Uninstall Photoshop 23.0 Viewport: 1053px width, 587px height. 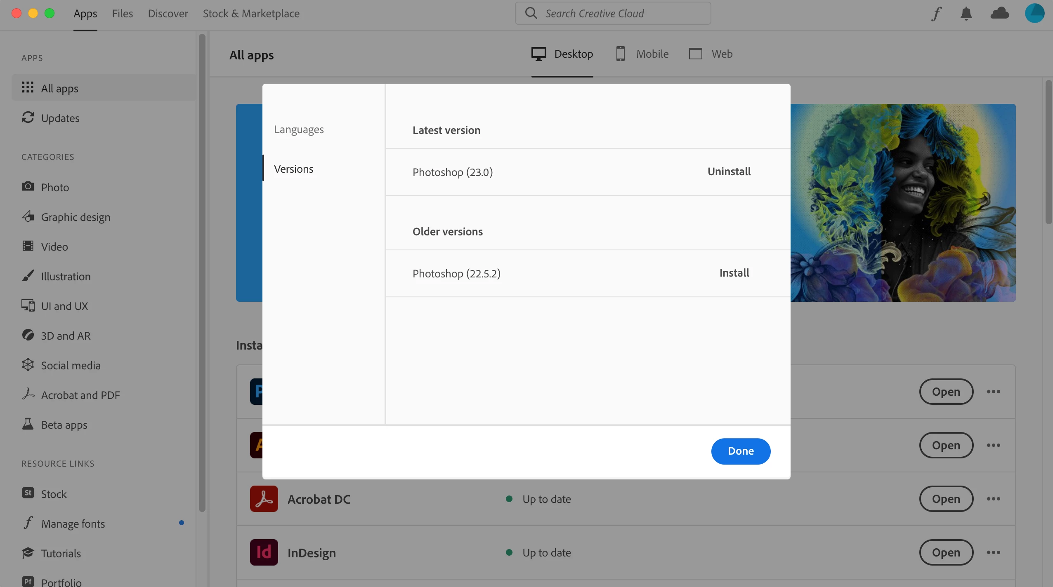pyautogui.click(x=729, y=171)
